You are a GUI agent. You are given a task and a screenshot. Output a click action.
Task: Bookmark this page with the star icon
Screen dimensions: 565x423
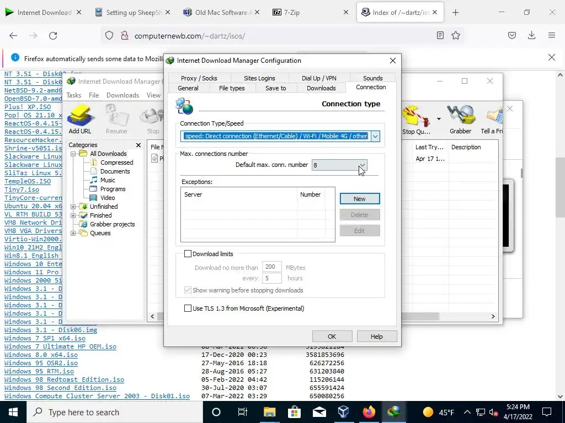pyautogui.click(x=456, y=35)
